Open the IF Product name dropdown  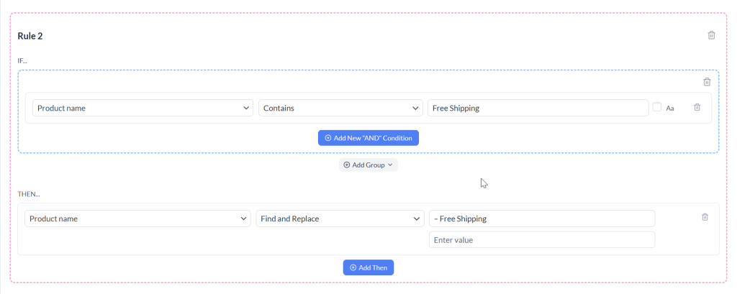tap(143, 108)
